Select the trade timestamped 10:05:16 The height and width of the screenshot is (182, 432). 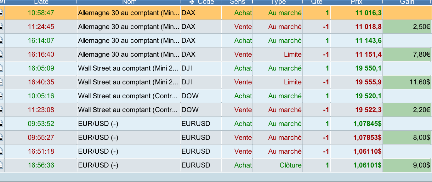[x=216, y=96]
